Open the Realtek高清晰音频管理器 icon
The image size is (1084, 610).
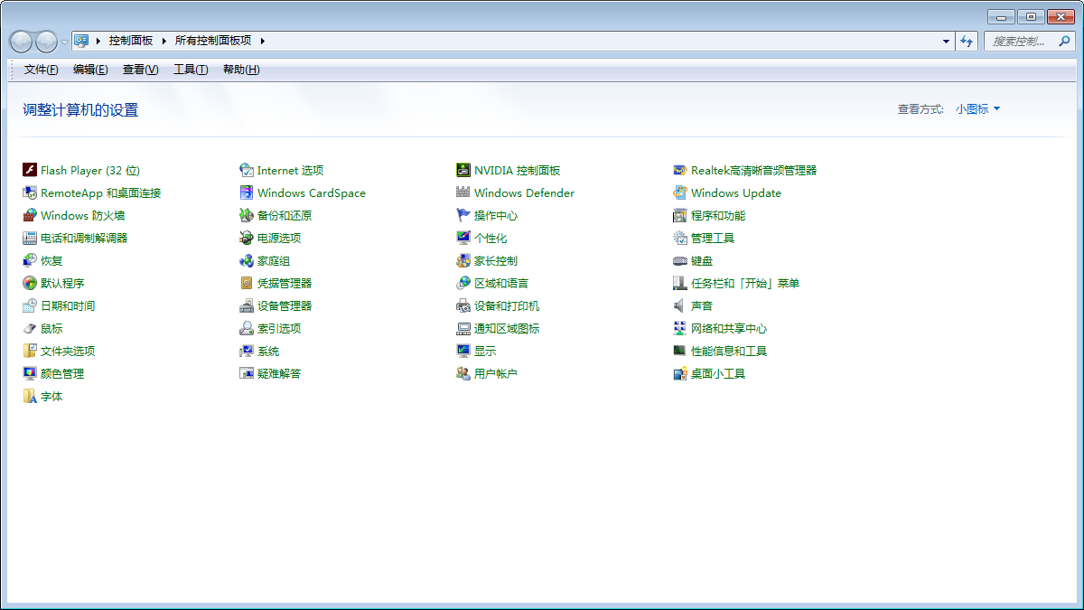point(680,170)
